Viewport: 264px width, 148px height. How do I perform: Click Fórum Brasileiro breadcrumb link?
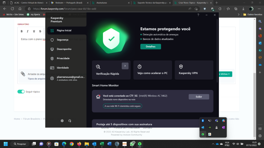point(32,119)
